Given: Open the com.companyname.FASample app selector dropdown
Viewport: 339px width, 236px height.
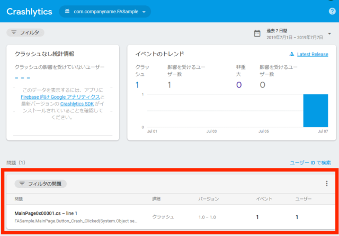Looking at the screenshot, I should (105, 12).
